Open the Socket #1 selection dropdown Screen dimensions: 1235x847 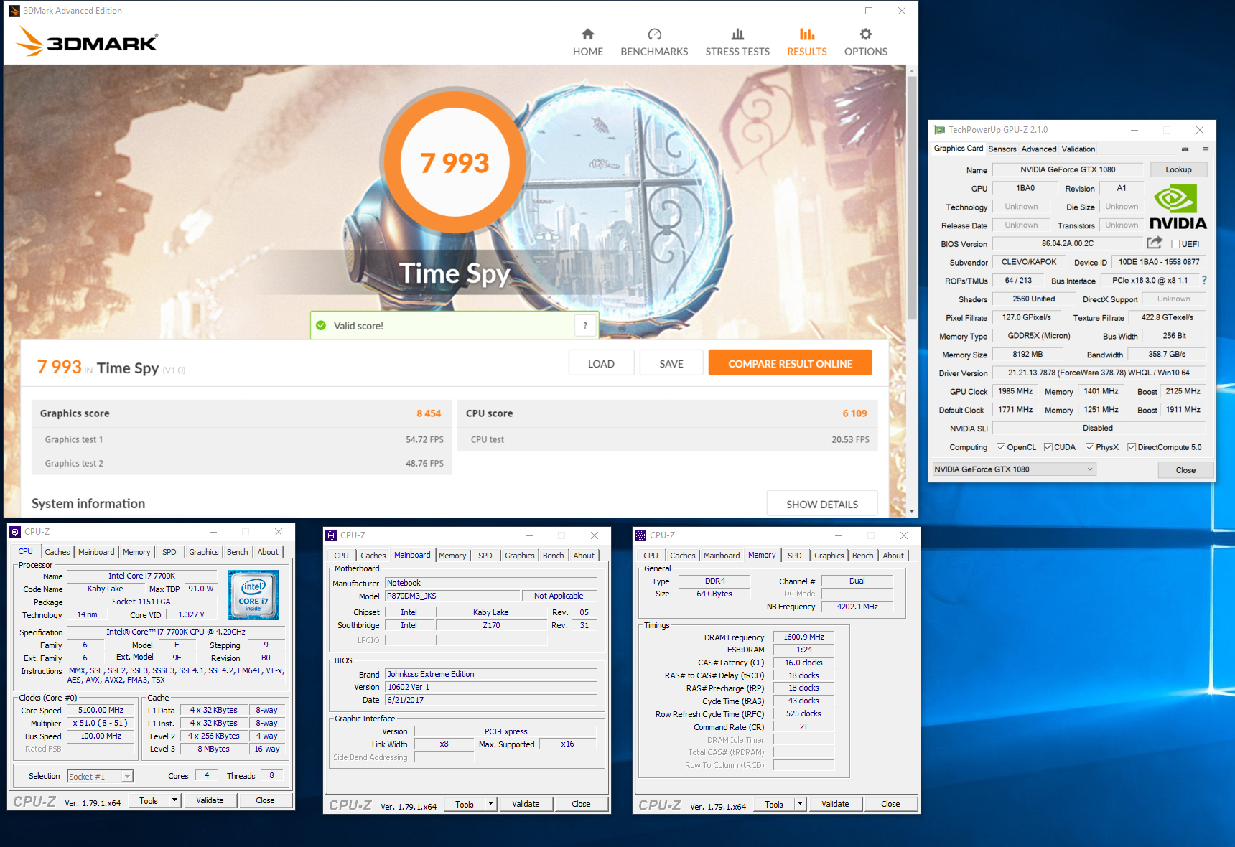tap(100, 777)
